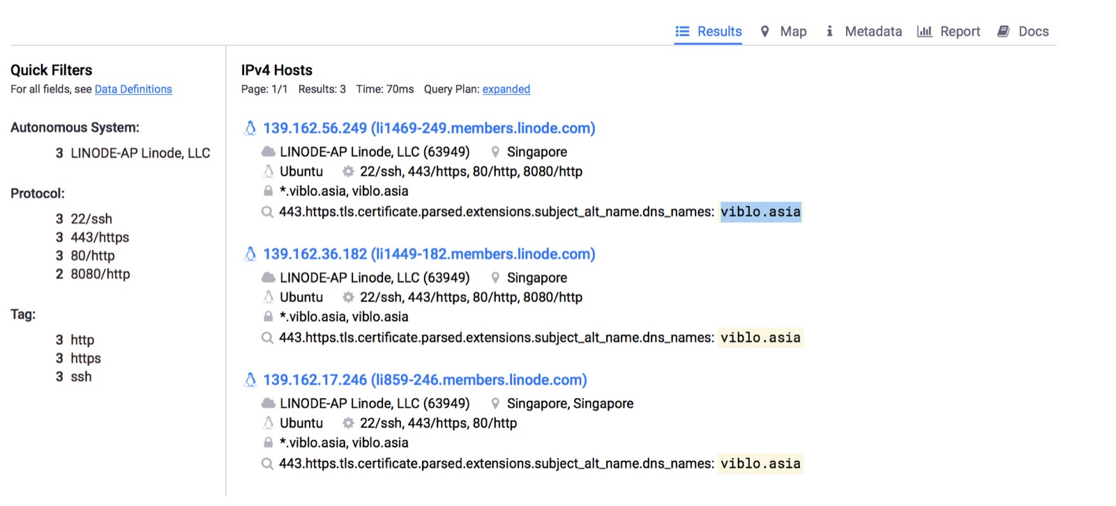Click the Docs book icon

pos(1004,31)
